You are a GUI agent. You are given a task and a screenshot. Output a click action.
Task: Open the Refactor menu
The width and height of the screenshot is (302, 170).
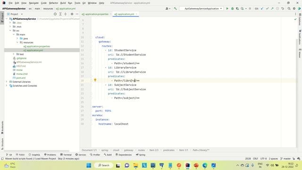pyautogui.click(x=53, y=3)
